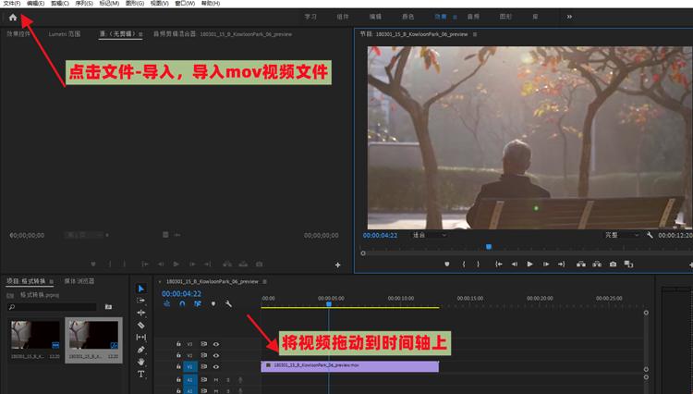The width and height of the screenshot is (693, 394).
Task: Click the Extract button in Program monitor
Action: (x=597, y=264)
